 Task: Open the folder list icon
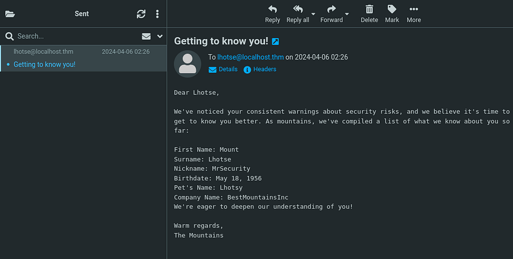10,14
